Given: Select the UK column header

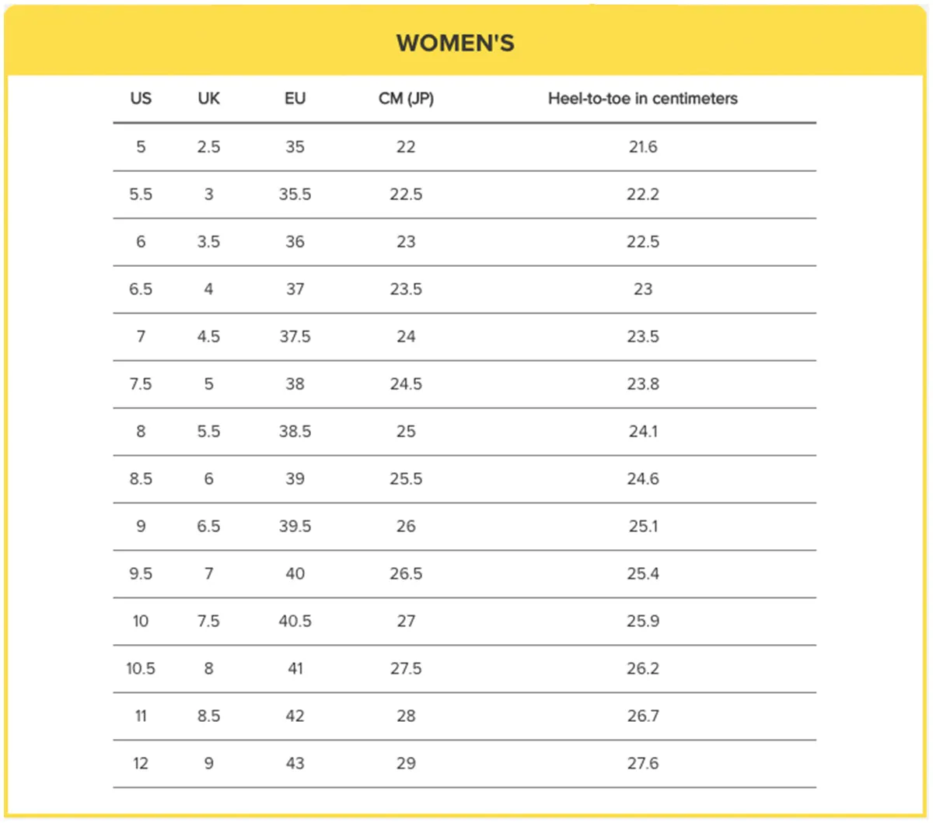Looking at the screenshot, I should (x=208, y=99).
